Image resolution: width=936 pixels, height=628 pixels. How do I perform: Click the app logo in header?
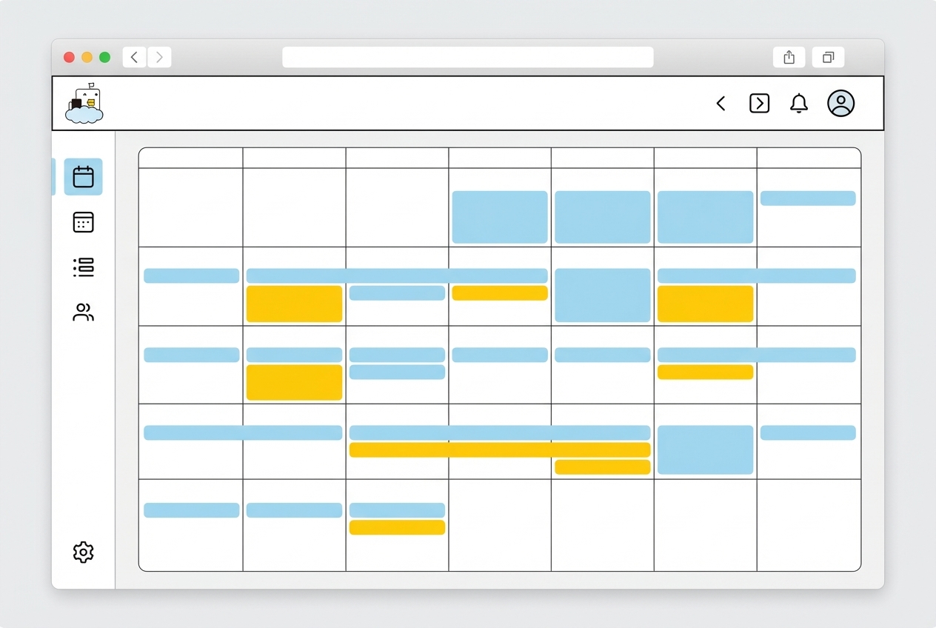(x=84, y=104)
